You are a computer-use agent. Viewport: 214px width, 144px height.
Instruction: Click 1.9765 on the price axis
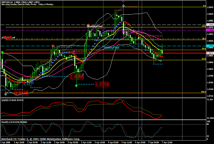tap(210, 83)
